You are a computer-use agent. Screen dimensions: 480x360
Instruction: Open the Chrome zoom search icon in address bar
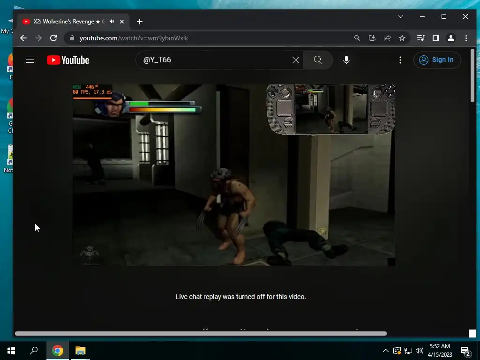click(357, 38)
